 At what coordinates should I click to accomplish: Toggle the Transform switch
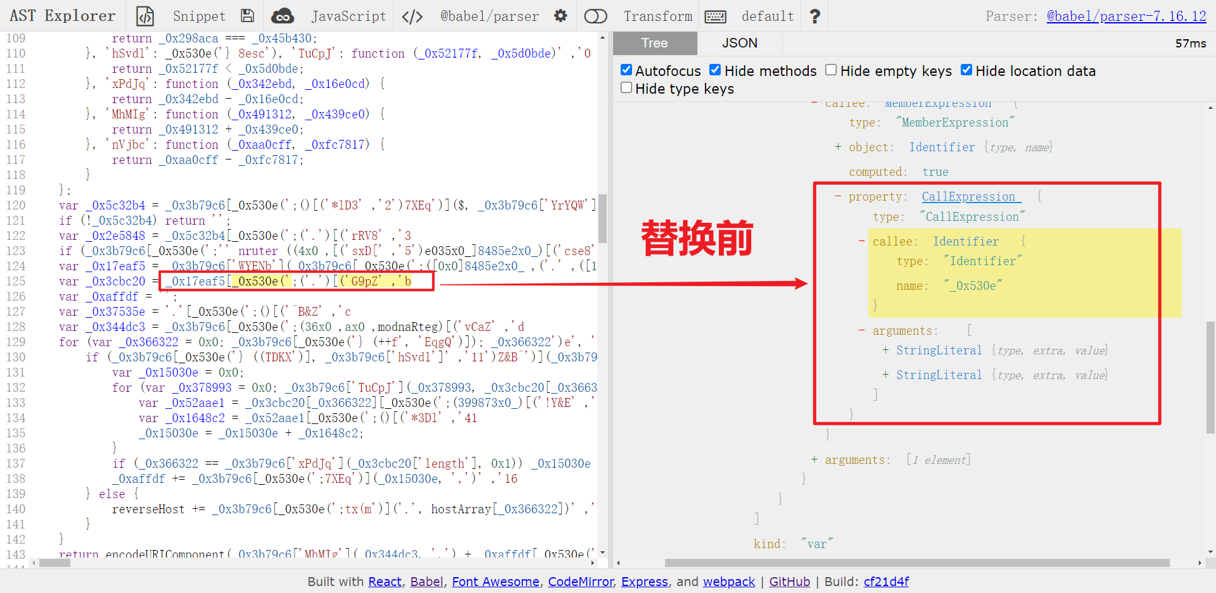click(595, 16)
